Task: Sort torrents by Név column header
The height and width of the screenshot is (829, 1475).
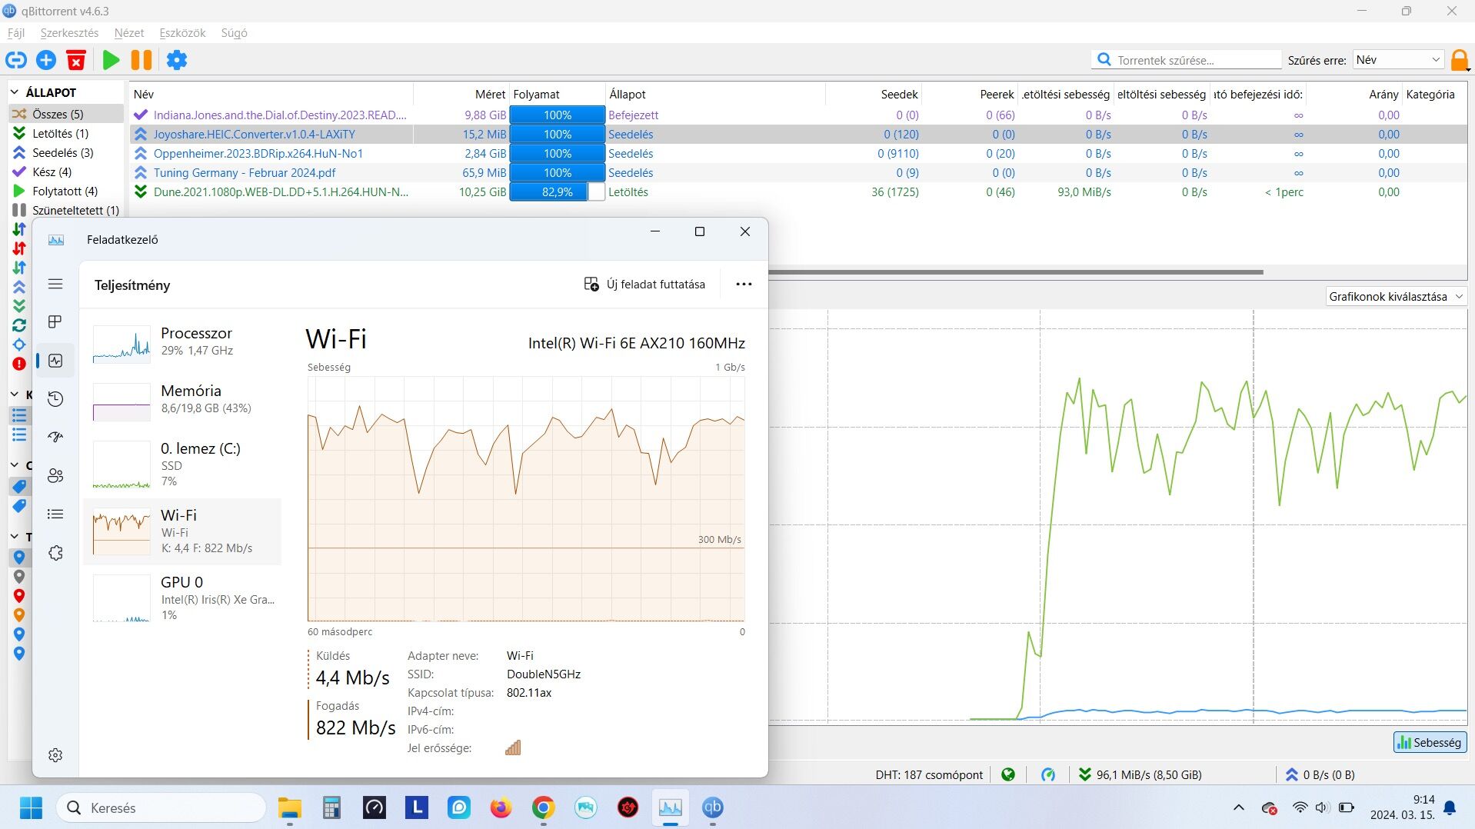Action: pos(272,94)
